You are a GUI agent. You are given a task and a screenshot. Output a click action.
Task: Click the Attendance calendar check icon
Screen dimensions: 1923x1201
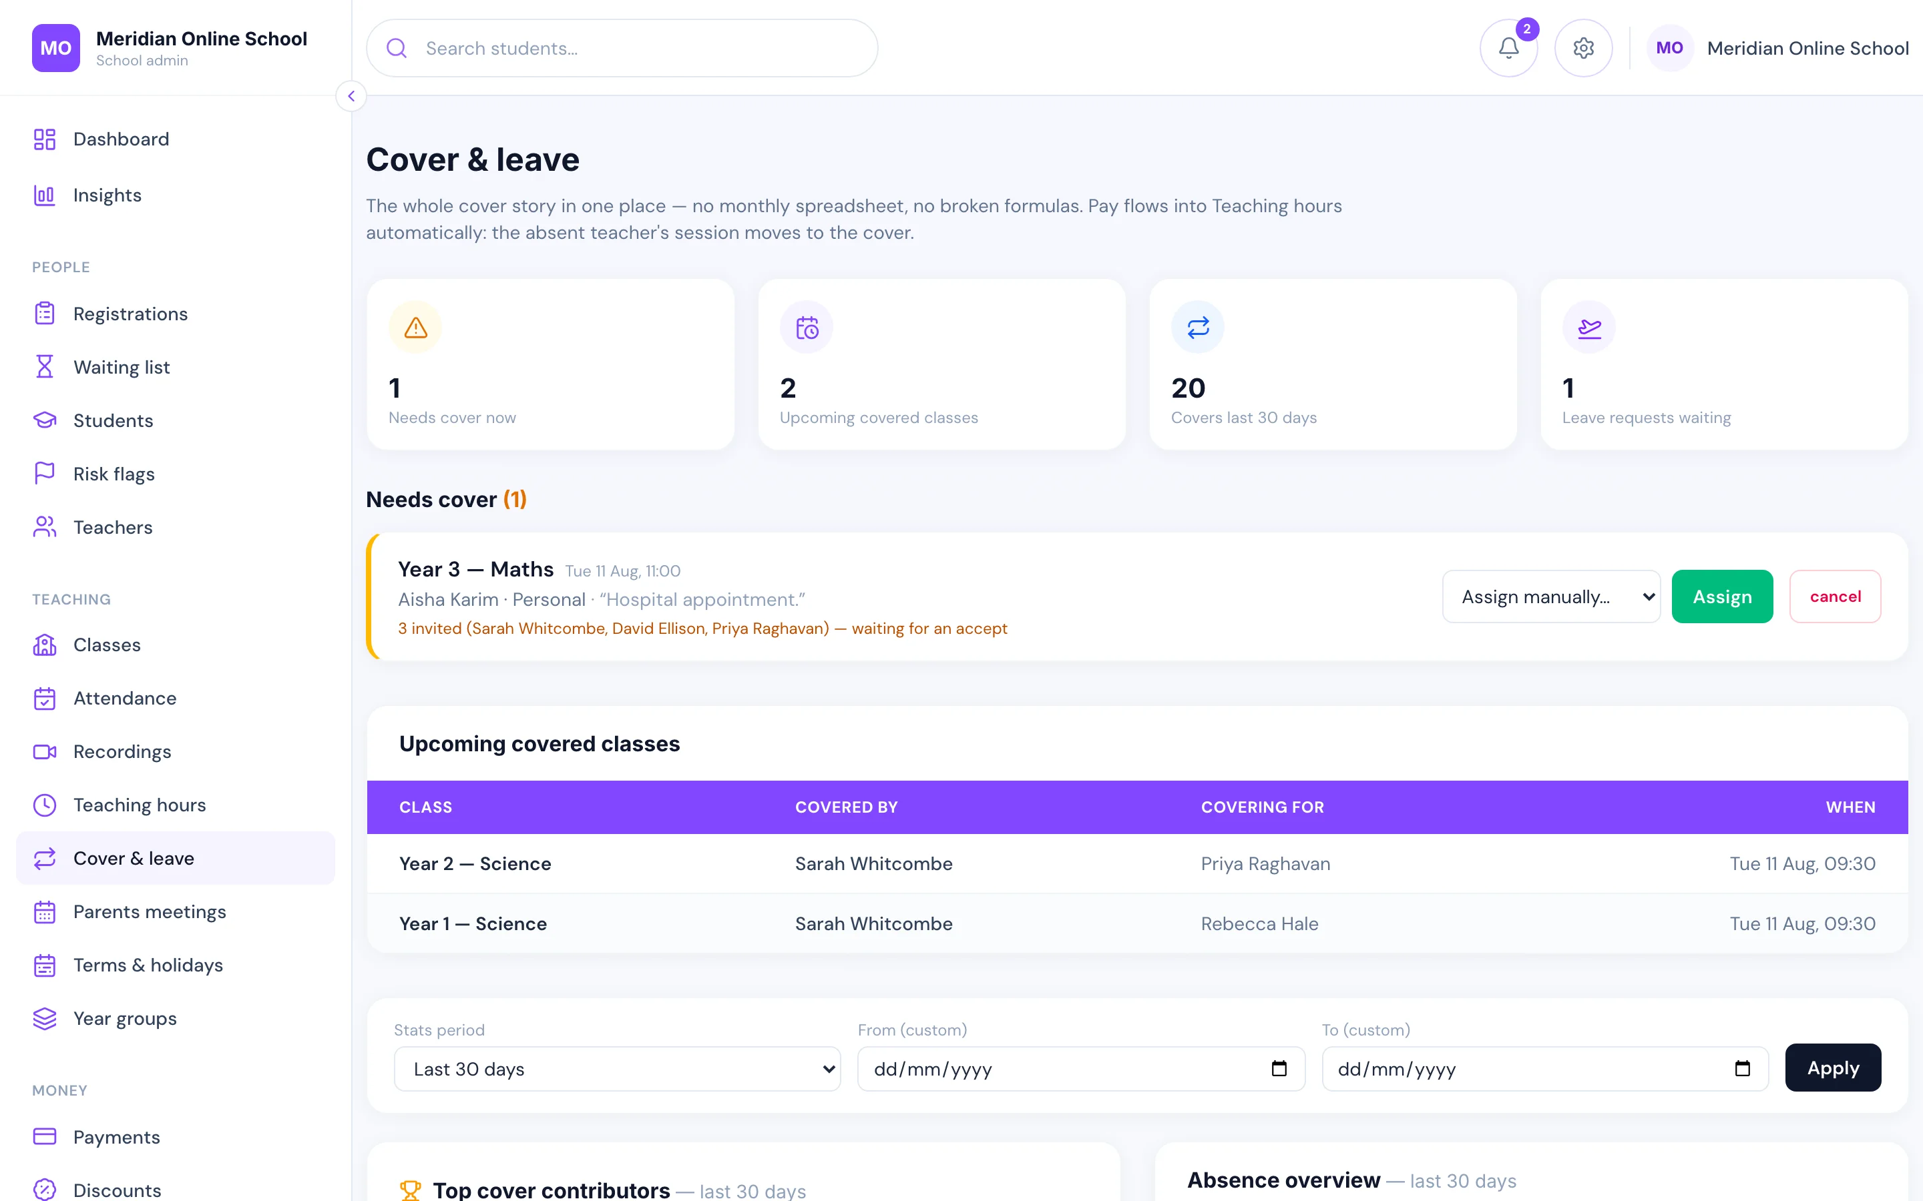click(x=45, y=698)
